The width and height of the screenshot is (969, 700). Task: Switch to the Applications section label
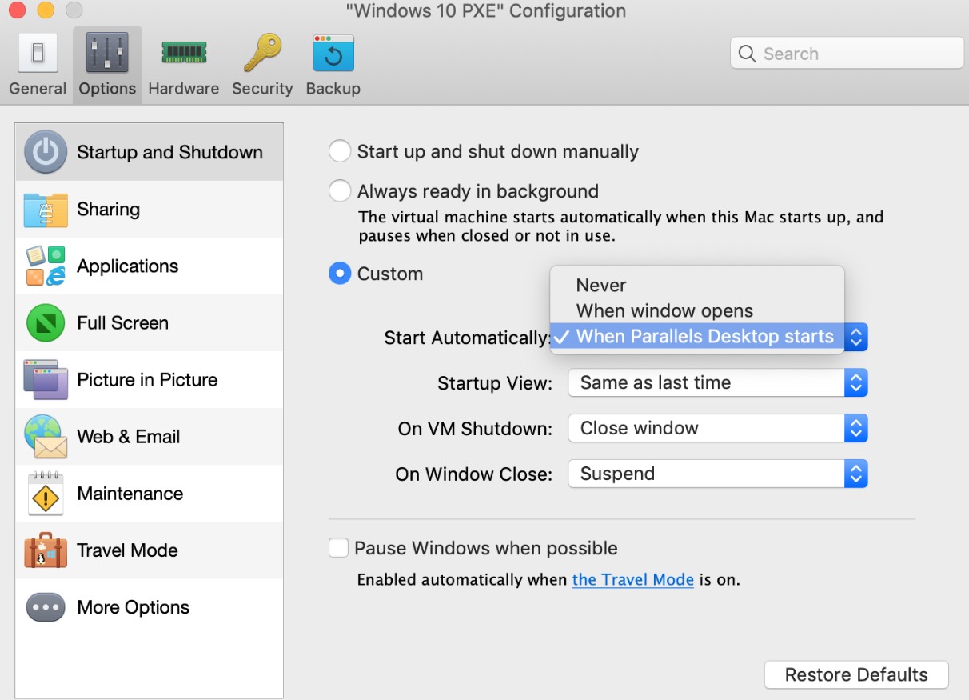click(x=128, y=266)
